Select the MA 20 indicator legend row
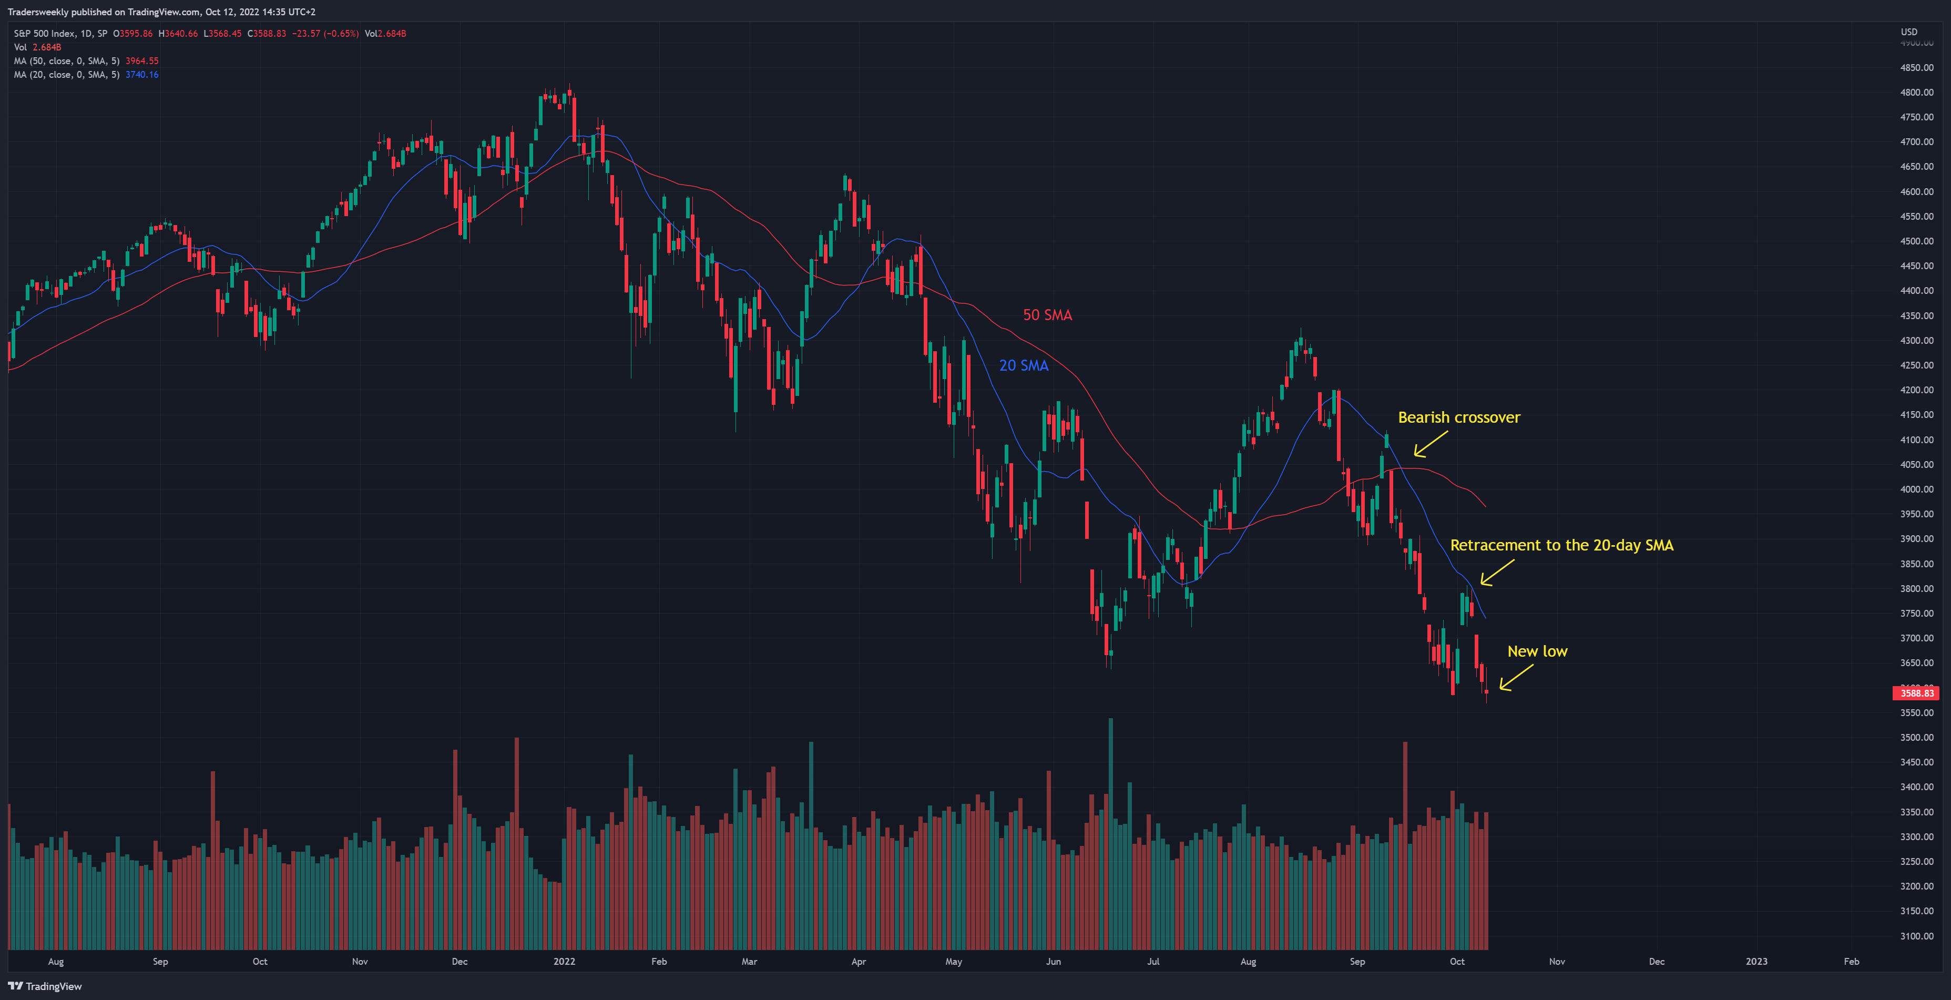 tap(86, 74)
